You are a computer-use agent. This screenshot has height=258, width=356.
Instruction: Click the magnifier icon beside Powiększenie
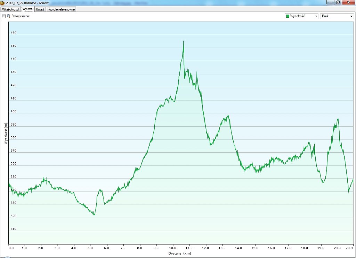(x=9, y=16)
